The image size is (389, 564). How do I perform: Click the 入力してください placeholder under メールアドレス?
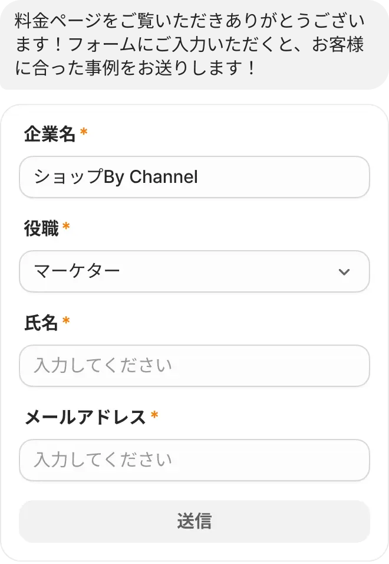[103, 460]
